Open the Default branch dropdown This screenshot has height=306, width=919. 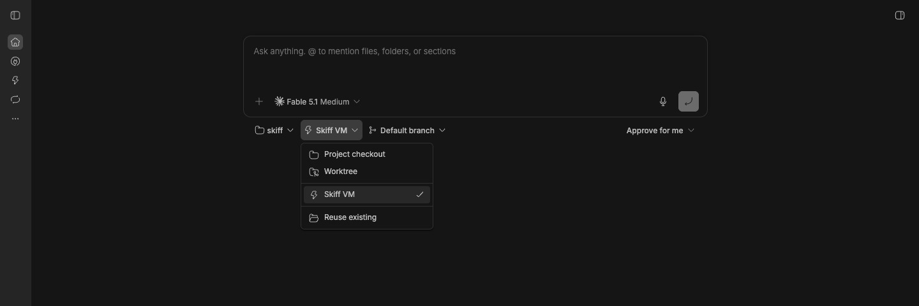[407, 130]
